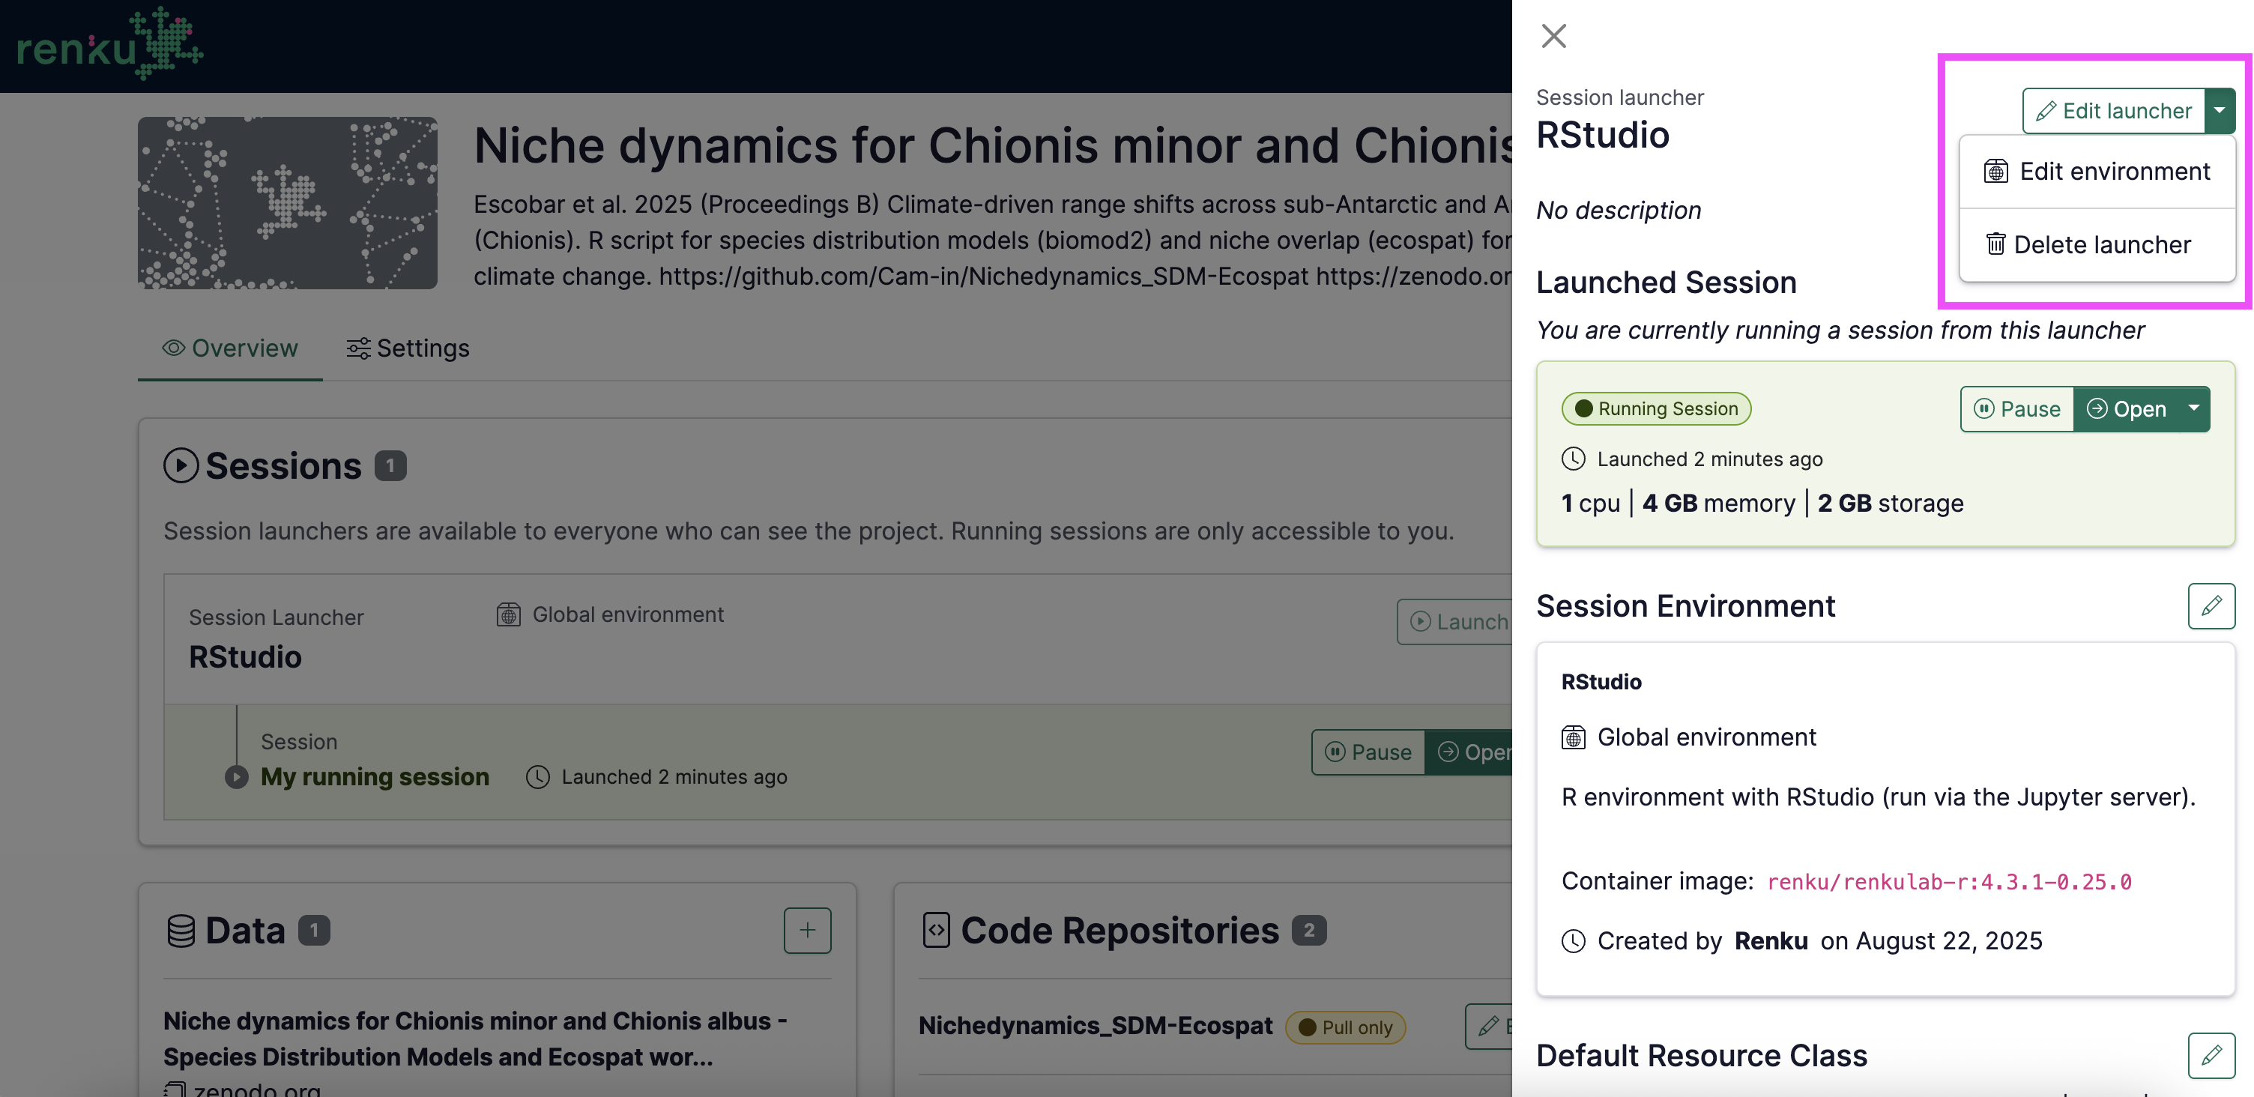Click the RStudio title in side panel
Viewport: 2254px width, 1097px height.
pos(1603,135)
